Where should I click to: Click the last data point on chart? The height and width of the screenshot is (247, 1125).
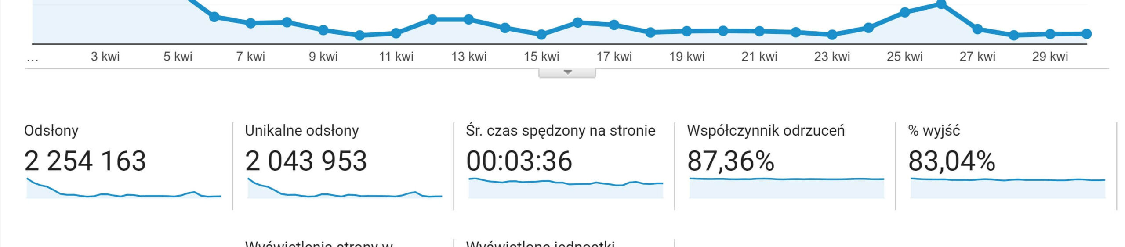[x=1087, y=34]
